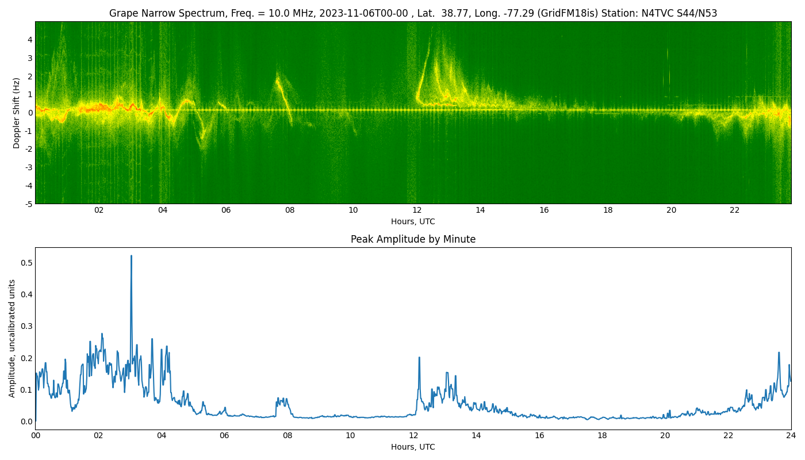Select the 12 tick under the spectrogram
Image resolution: width=805 pixels, height=460 pixels.
pos(417,210)
